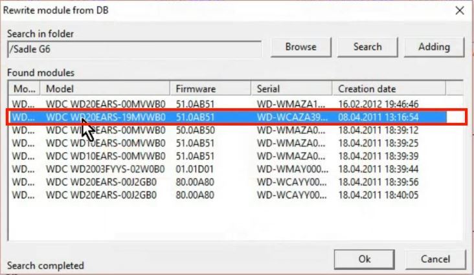Close the Rewrite module from DB window

pyautogui.click(x=460, y=10)
